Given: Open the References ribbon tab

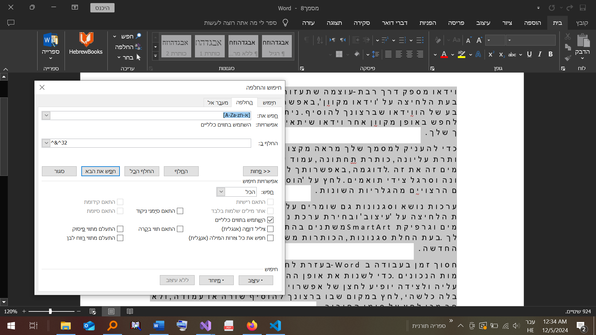Looking at the screenshot, I should point(427,23).
